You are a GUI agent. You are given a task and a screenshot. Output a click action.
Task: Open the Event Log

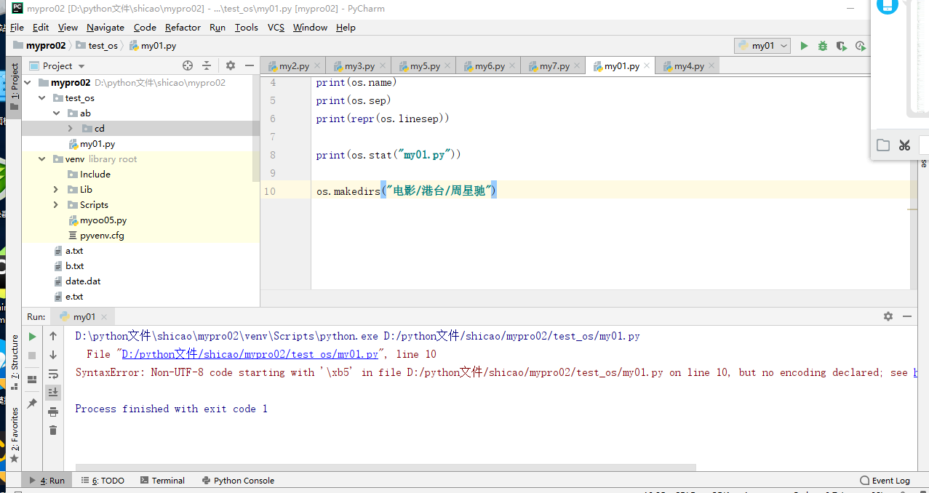click(x=885, y=481)
